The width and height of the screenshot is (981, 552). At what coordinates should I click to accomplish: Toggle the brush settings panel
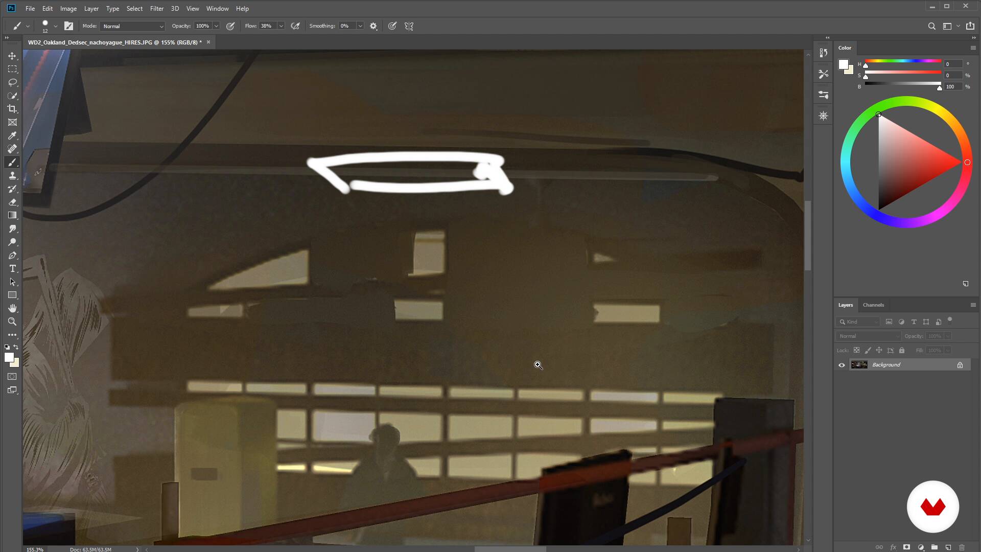click(x=68, y=26)
